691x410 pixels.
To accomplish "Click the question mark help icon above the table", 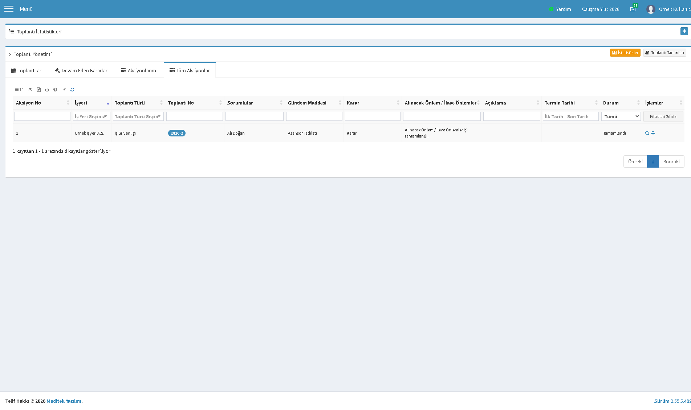I will tap(55, 90).
